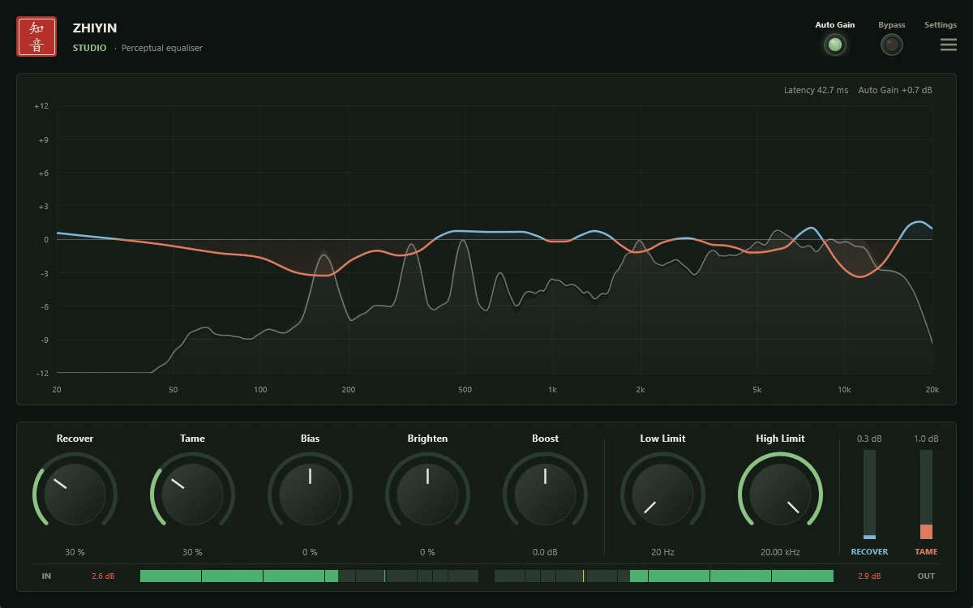The image size is (973, 608).
Task: Click the +12 dB axis label
Action: coord(41,106)
